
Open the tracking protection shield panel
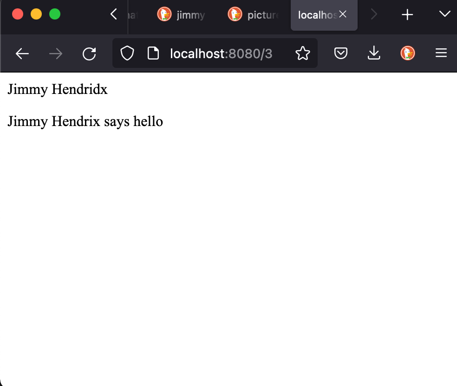(x=127, y=54)
